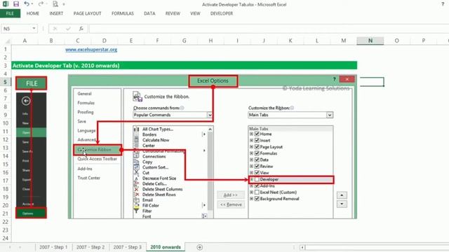Toggle the Excel Next (Custom) checkbox
Screen dimensions: 449x252
coord(257,192)
